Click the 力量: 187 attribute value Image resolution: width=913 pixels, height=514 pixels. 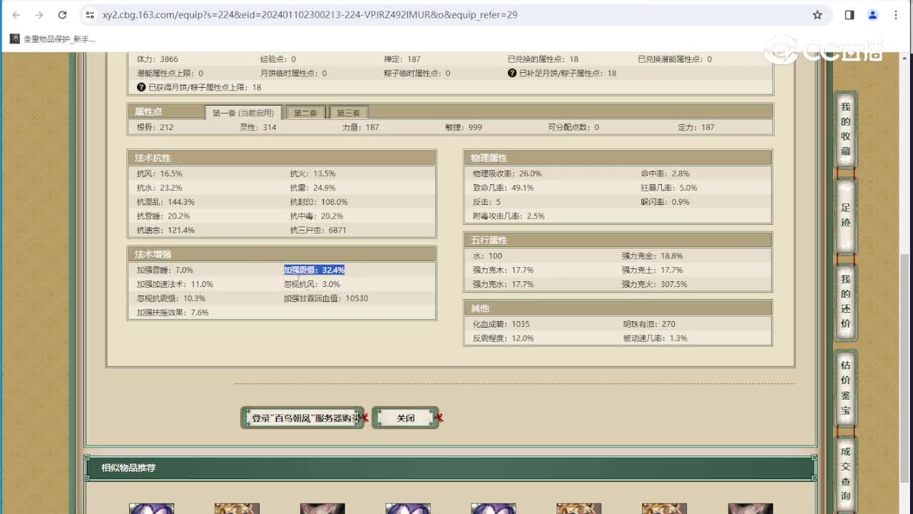[x=361, y=127]
